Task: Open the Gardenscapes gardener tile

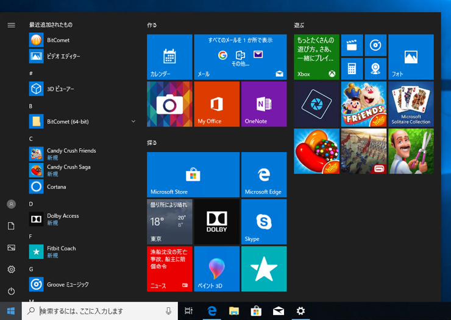Action: [x=411, y=151]
